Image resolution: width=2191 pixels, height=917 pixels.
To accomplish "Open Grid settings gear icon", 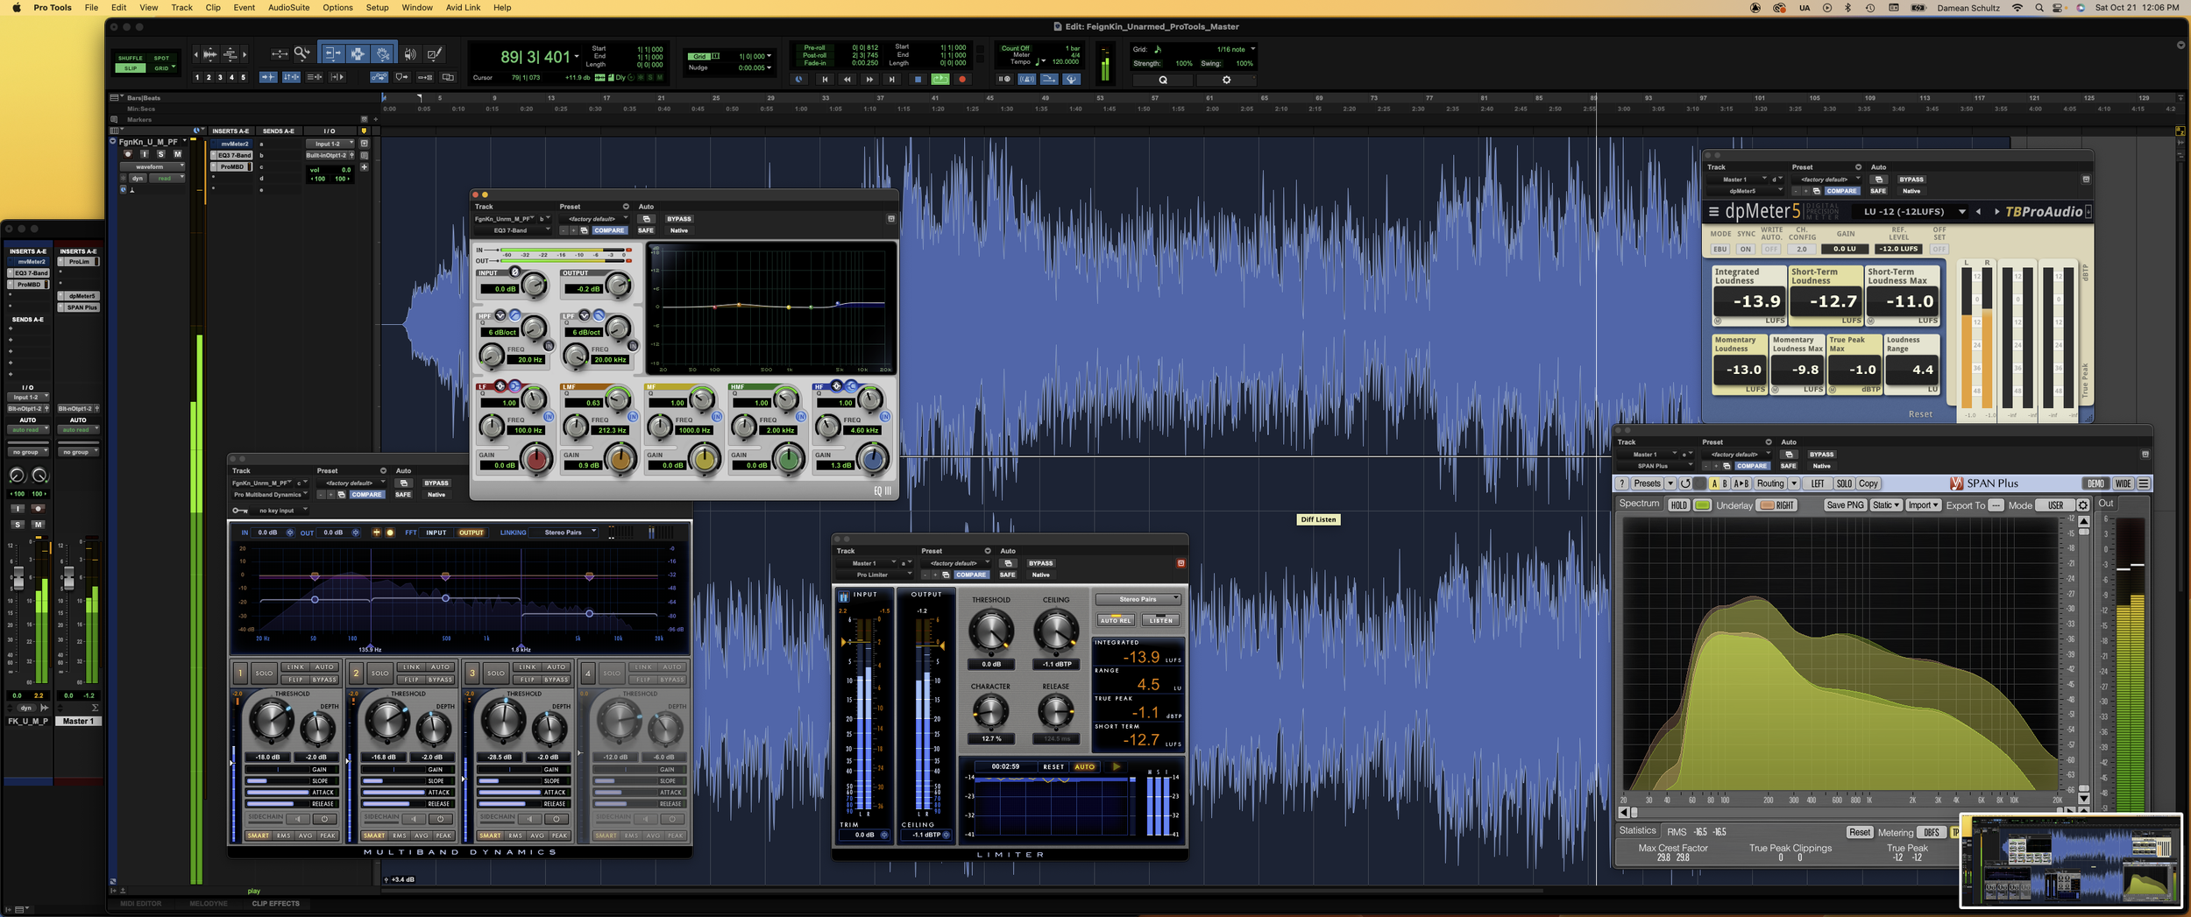I will click(1226, 80).
